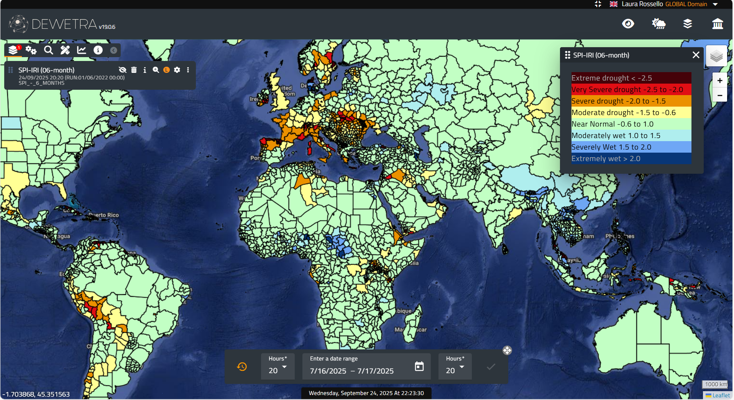The image size is (734, 400).
Task: Hide the SPI-IRI (06-month) layer
Action: tap(123, 70)
